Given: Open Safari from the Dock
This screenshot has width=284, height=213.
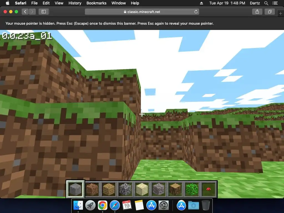Looking at the screenshot, I should 115,206.
